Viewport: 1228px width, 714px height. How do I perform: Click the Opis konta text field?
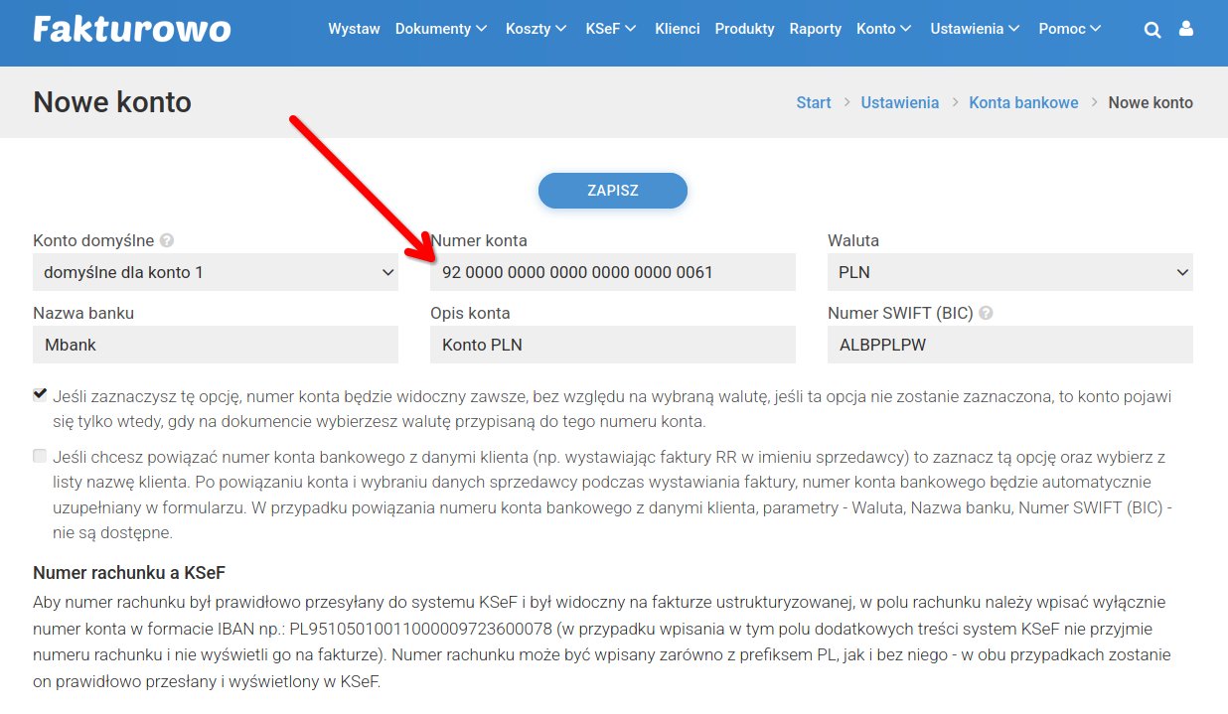point(612,345)
